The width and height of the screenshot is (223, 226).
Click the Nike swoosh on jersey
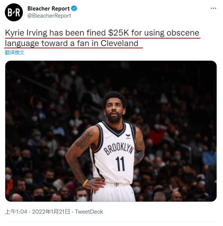click(x=128, y=135)
